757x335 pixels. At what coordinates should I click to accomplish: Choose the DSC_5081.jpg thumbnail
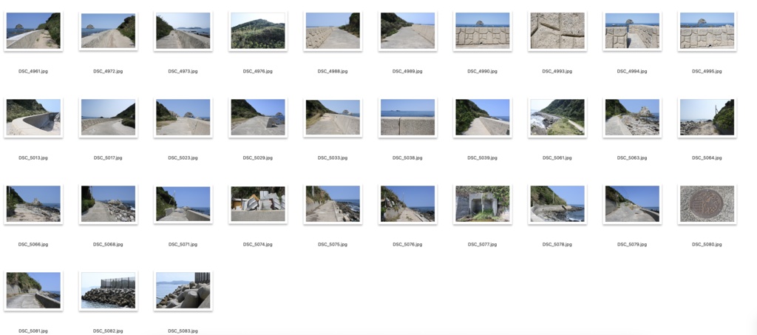click(x=33, y=290)
